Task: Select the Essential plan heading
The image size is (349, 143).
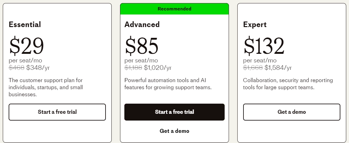Action: (x=25, y=24)
